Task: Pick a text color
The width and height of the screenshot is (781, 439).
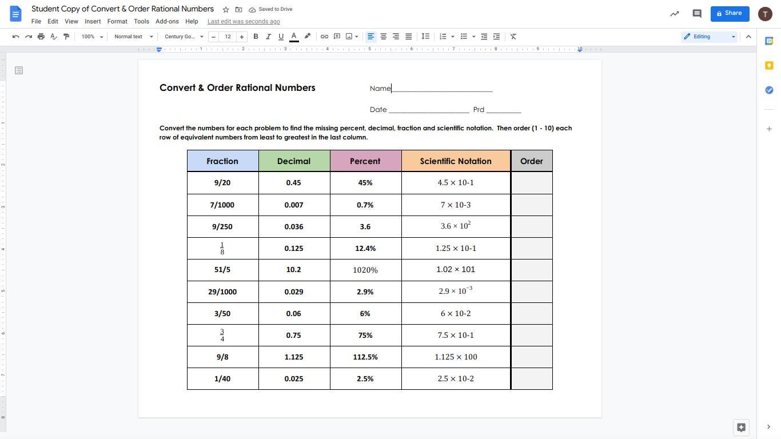Action: pyautogui.click(x=294, y=37)
